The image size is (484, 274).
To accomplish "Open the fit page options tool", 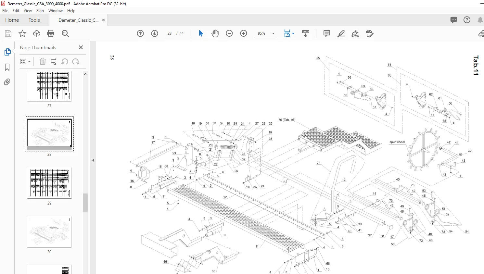I will [x=287, y=33].
